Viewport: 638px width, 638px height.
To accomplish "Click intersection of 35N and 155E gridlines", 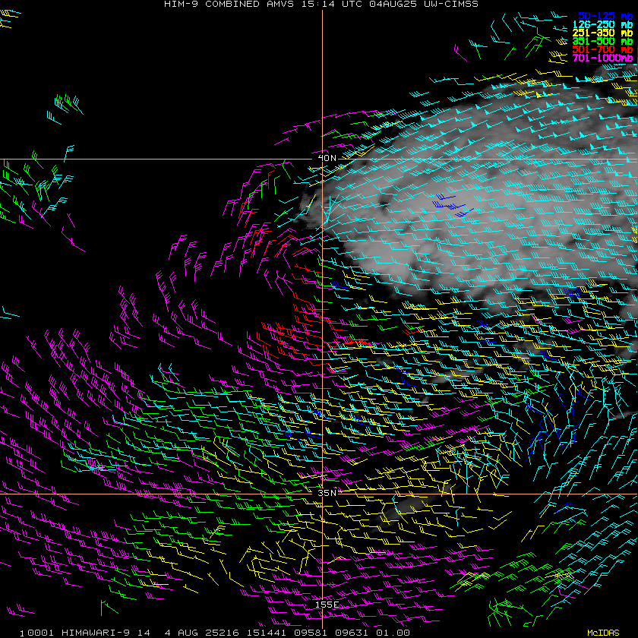I will 323,494.
